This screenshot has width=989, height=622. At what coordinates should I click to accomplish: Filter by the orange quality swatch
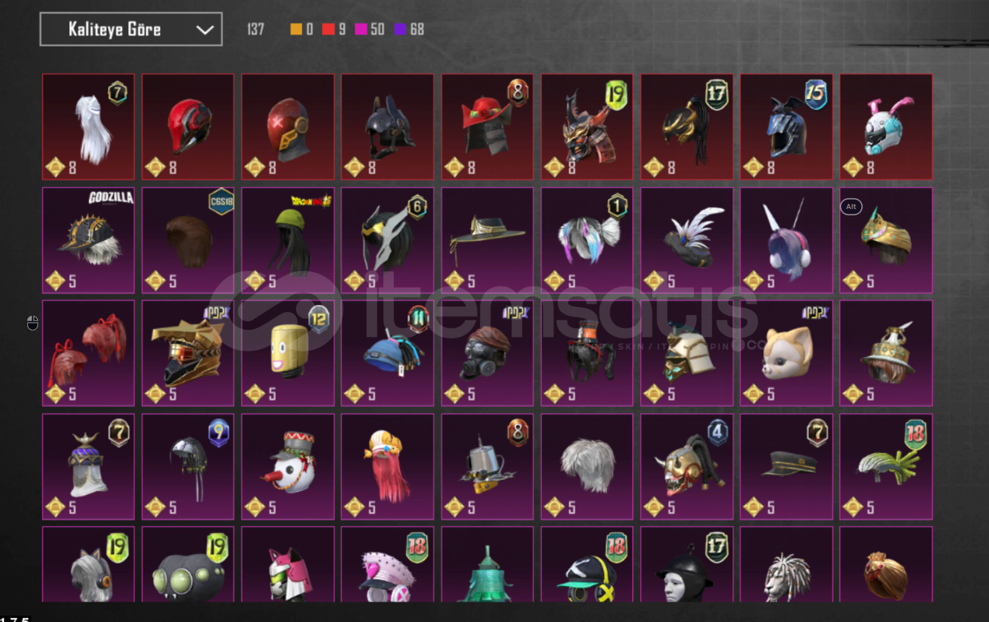click(x=296, y=29)
